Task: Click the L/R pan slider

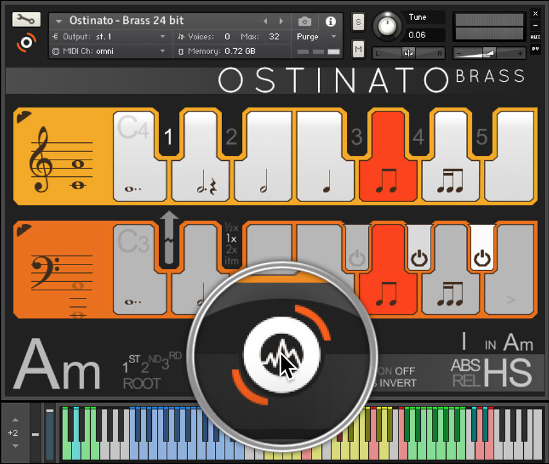Action: pyautogui.click(x=408, y=53)
